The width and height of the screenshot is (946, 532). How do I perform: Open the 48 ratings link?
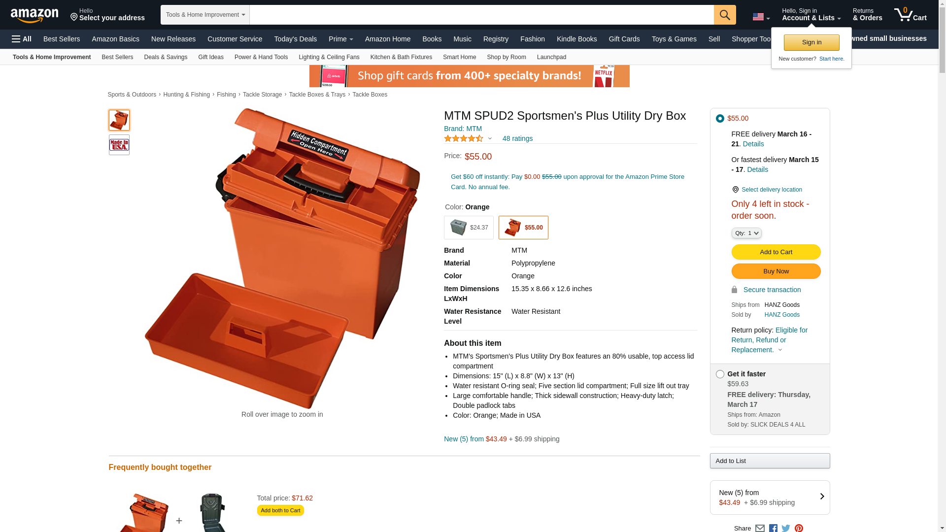click(x=517, y=138)
